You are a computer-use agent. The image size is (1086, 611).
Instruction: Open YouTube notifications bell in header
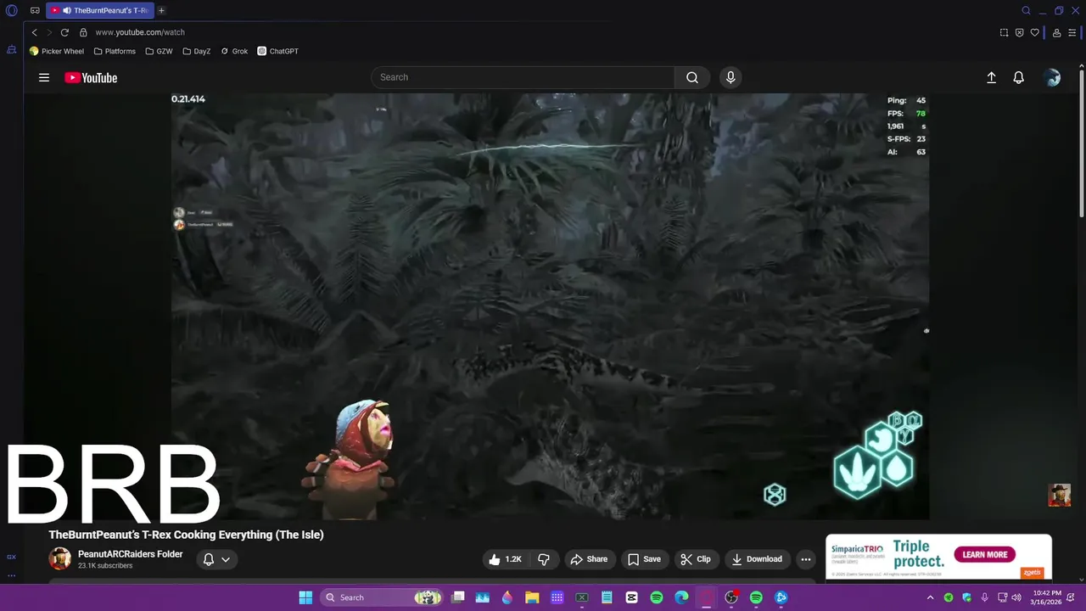[x=1019, y=77]
